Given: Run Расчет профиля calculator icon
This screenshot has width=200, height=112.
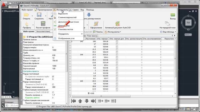Looking at the screenshot, I should 43,24.
